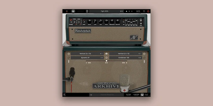213x106 pixels.
Task: Click the LOW knob
Action: tap(95, 21)
